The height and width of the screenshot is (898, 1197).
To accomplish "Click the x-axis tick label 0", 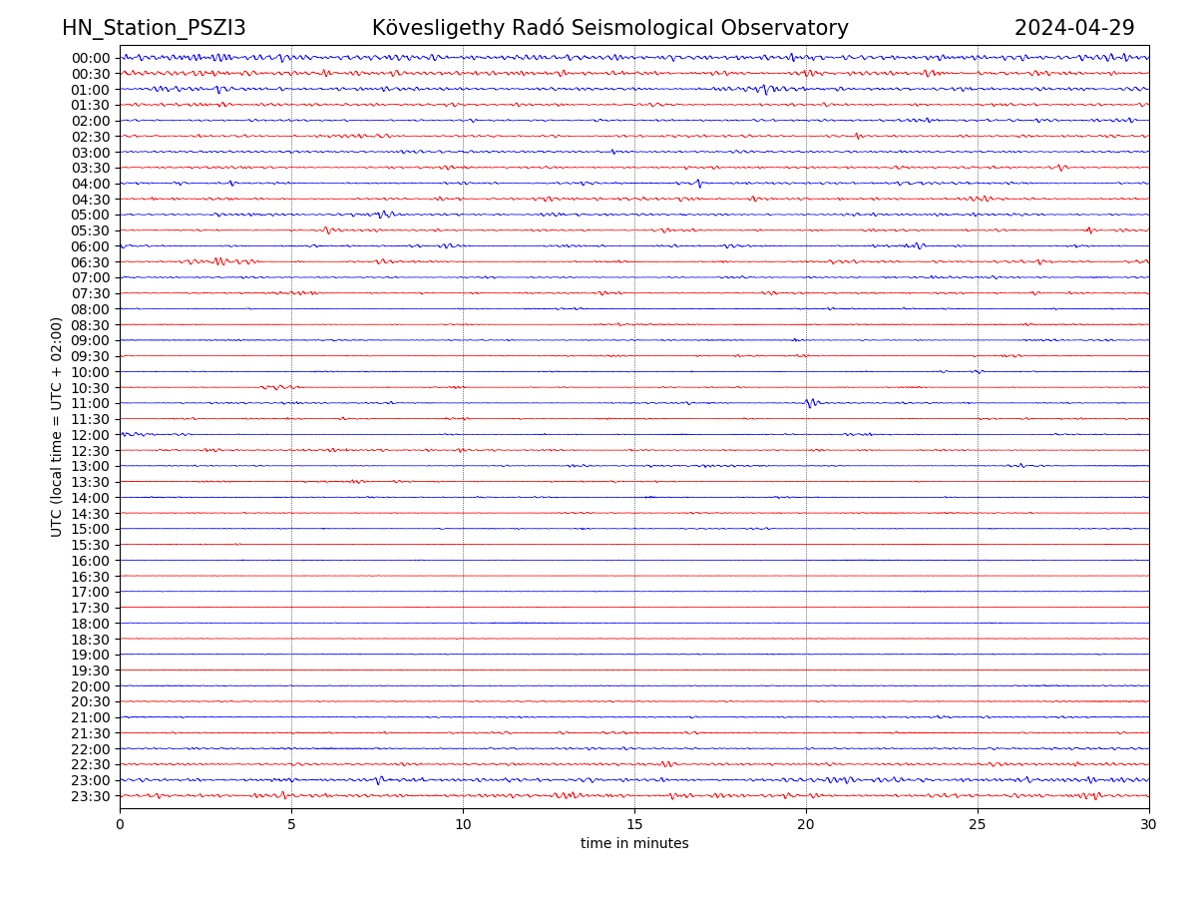I will (x=120, y=825).
